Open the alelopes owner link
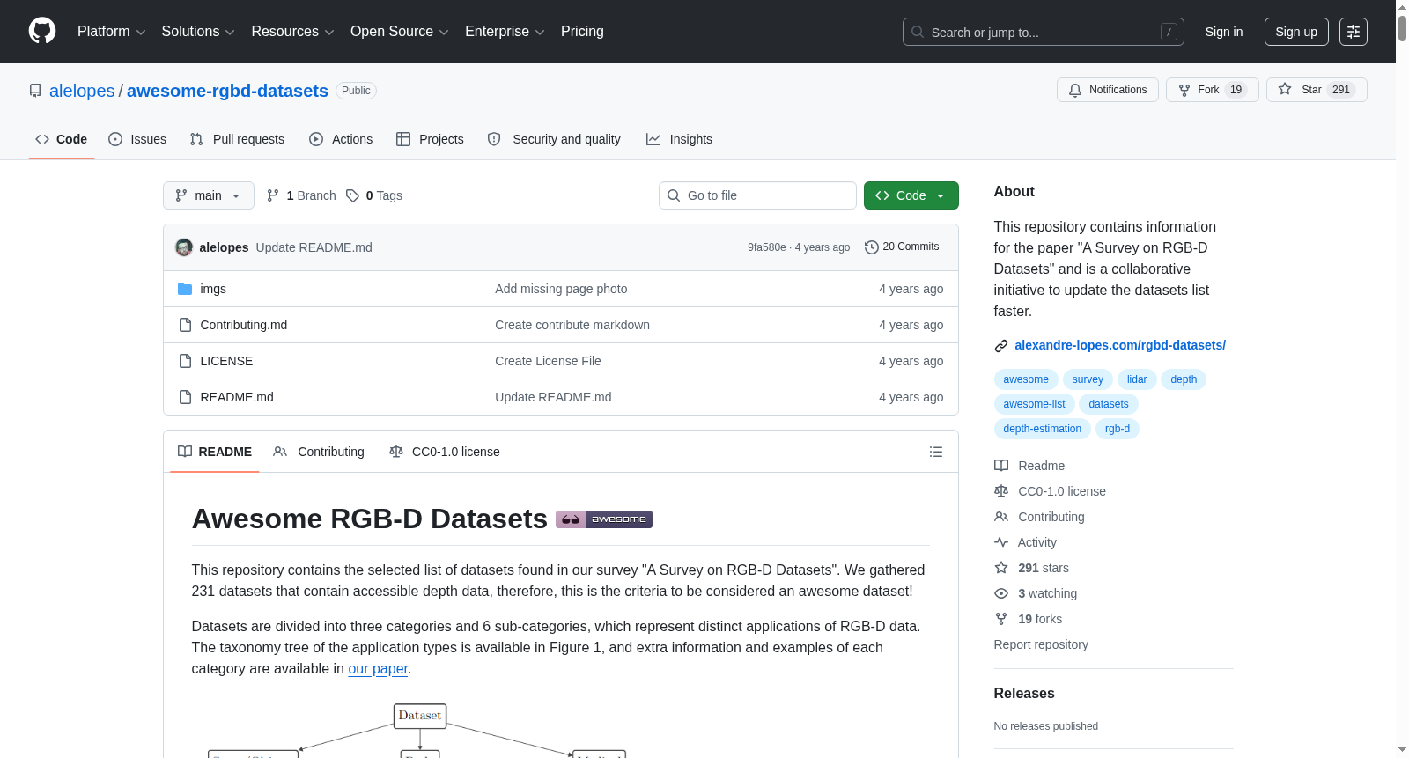 [82, 91]
